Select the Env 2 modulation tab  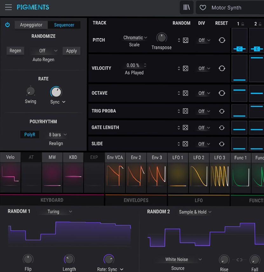[x=136, y=157]
